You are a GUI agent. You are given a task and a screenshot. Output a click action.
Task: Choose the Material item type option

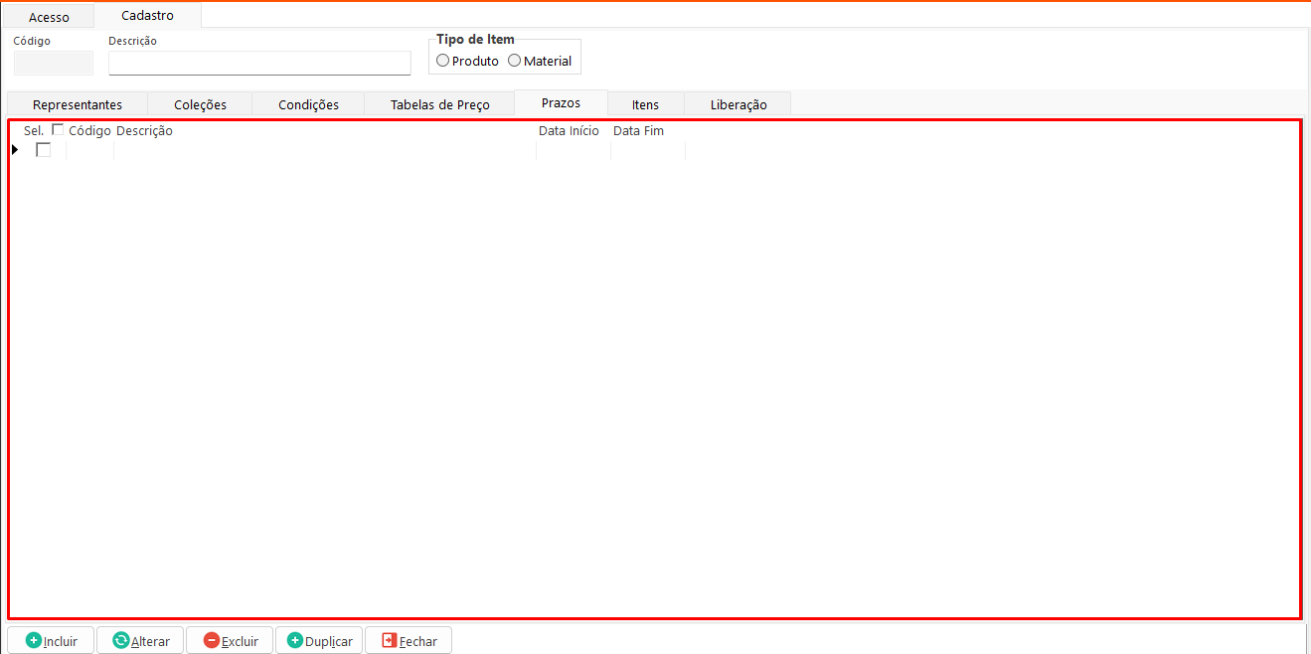pos(514,61)
